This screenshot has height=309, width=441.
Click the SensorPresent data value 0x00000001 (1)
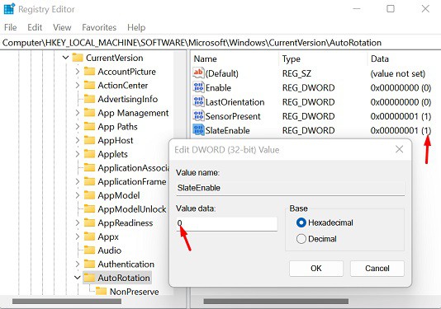[401, 116]
